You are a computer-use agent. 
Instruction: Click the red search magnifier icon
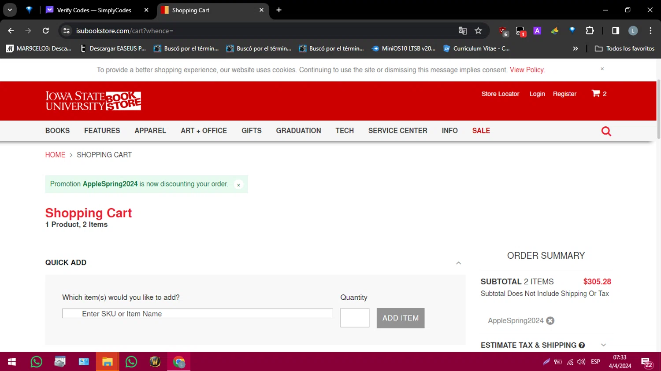pyautogui.click(x=606, y=131)
